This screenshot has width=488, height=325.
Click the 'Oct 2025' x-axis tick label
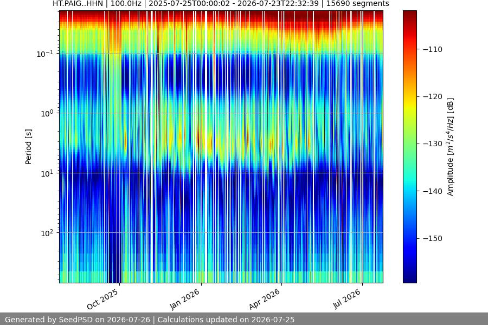pyautogui.click(x=102, y=299)
